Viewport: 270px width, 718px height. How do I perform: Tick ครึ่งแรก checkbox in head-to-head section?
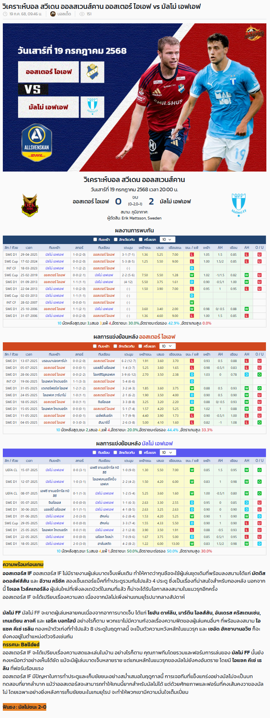coord(140,240)
